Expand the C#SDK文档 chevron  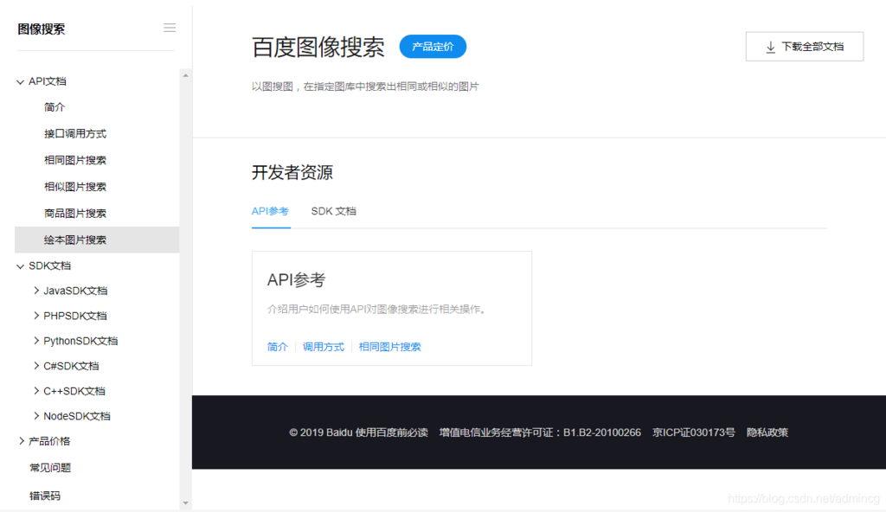[36, 366]
